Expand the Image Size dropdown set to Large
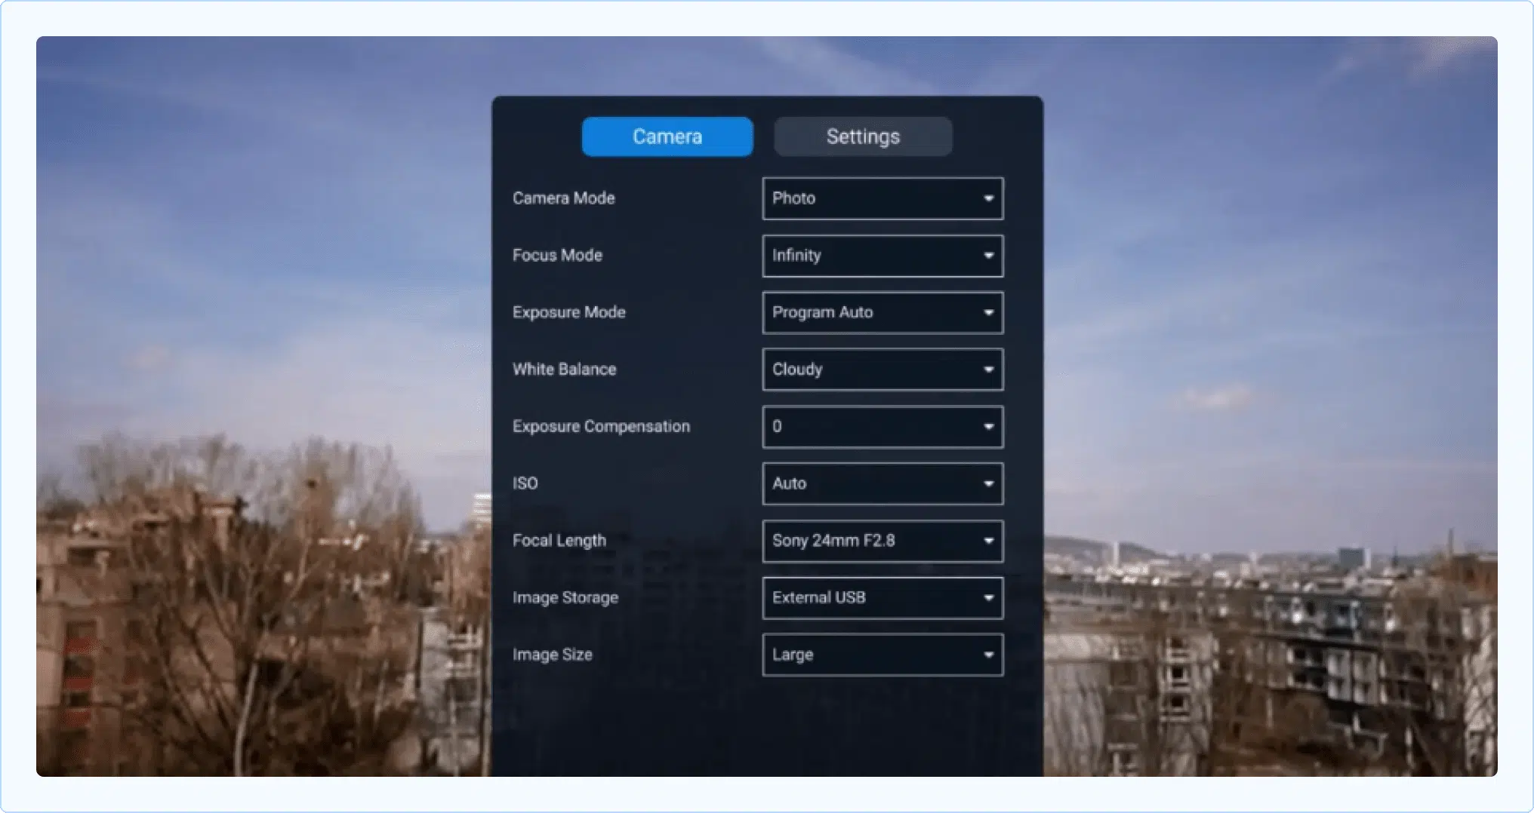Screen dimensions: 1534x813 [883, 655]
